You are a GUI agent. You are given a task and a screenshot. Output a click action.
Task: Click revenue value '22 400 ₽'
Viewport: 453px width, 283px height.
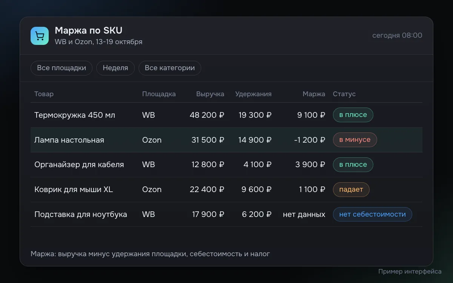click(207, 189)
